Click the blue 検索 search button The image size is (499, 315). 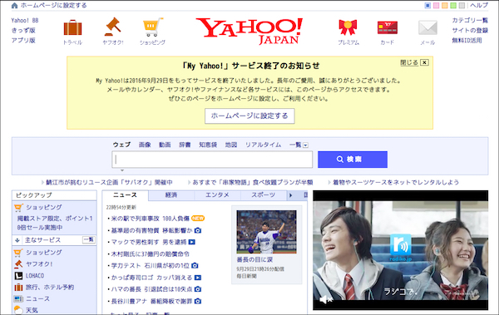[x=353, y=160]
